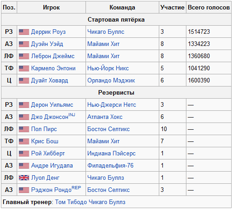The image size is (233, 209).
Task: Follow Бостон Селтикс link in Рондо row
Action: click(x=109, y=190)
